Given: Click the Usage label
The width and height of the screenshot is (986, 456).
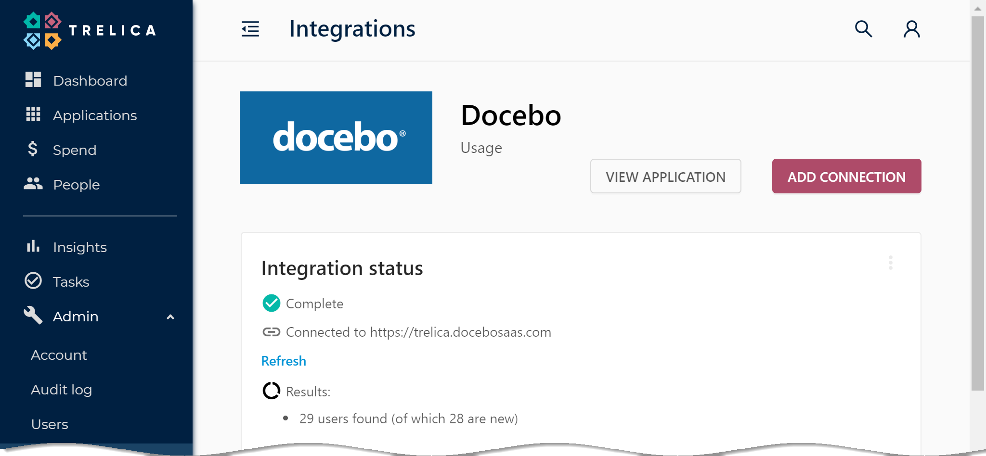Looking at the screenshot, I should coord(481,148).
